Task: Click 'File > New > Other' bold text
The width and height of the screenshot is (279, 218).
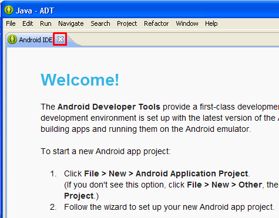Action: (224, 185)
